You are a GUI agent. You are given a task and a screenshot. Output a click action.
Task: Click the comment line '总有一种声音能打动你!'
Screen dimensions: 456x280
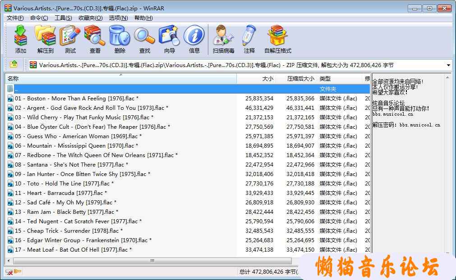coord(401,108)
